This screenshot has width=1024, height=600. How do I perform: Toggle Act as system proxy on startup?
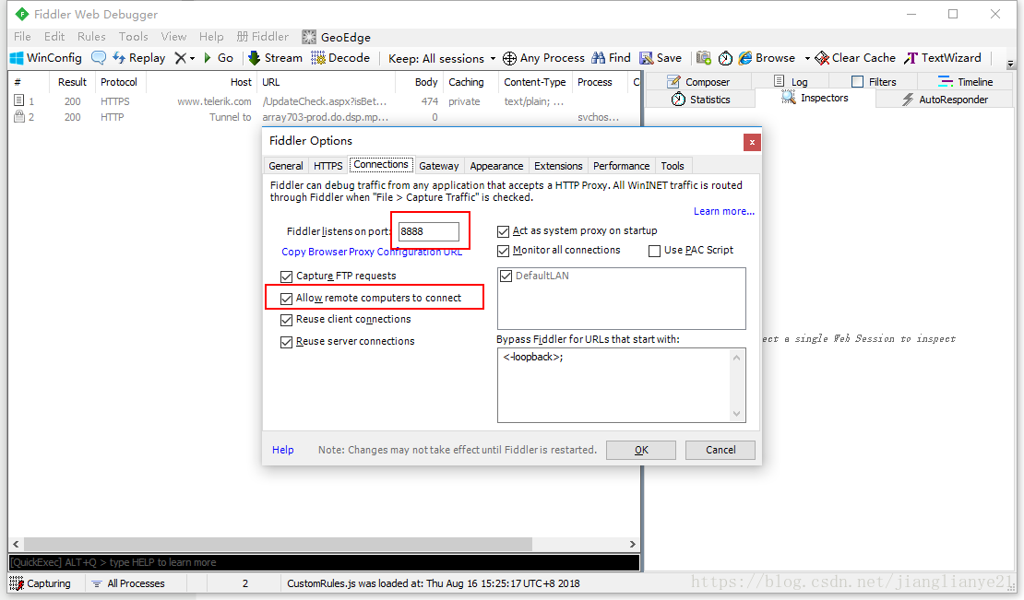click(x=503, y=231)
